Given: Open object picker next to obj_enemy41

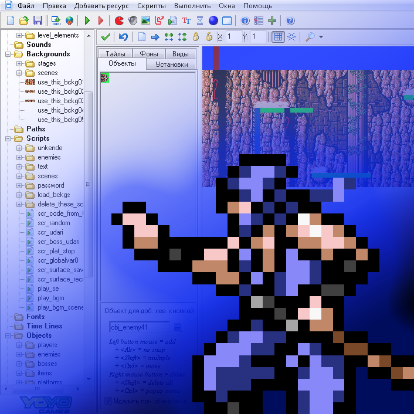Looking at the screenshot, I should [x=178, y=327].
